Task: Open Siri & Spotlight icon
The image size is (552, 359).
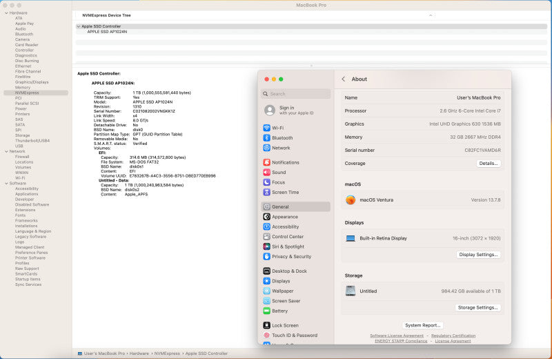Action: [266, 246]
